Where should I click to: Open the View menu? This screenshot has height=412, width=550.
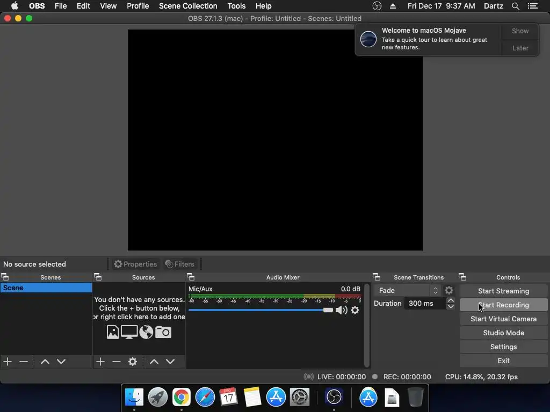click(x=108, y=6)
